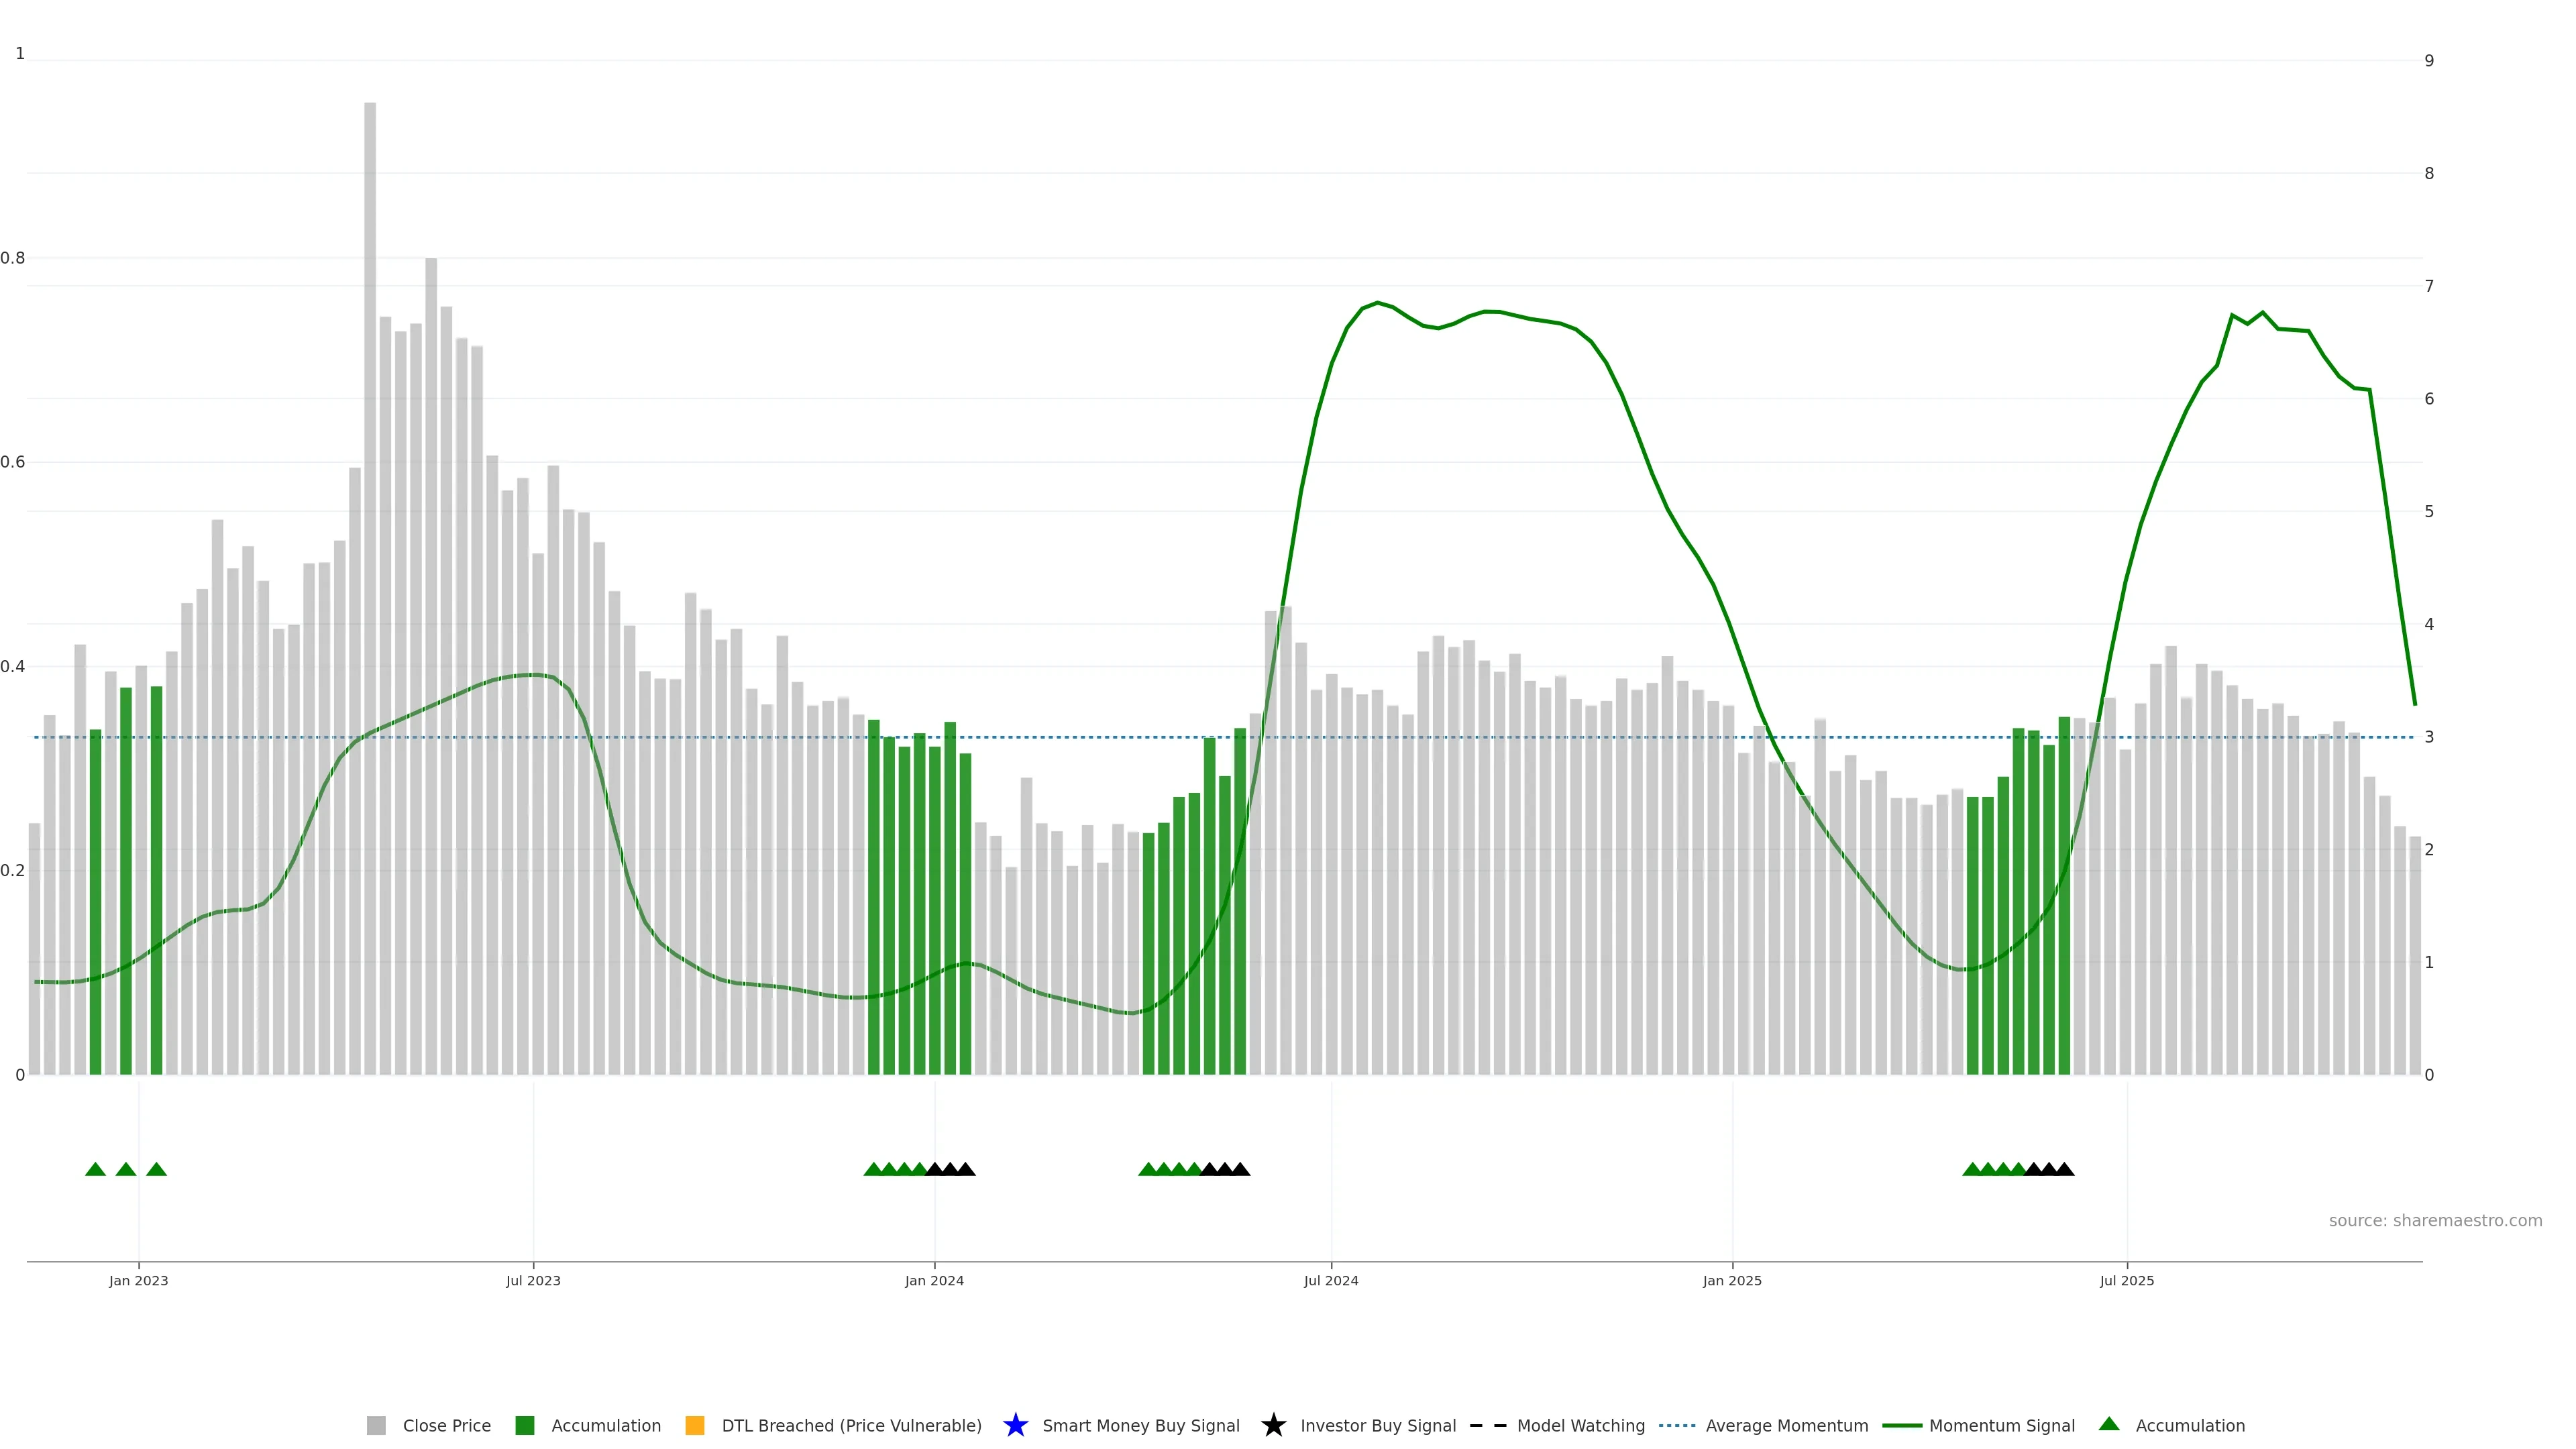Click the DTL Breached (Price Vulnerable) label
The width and height of the screenshot is (2576, 1449).
tap(851, 1425)
